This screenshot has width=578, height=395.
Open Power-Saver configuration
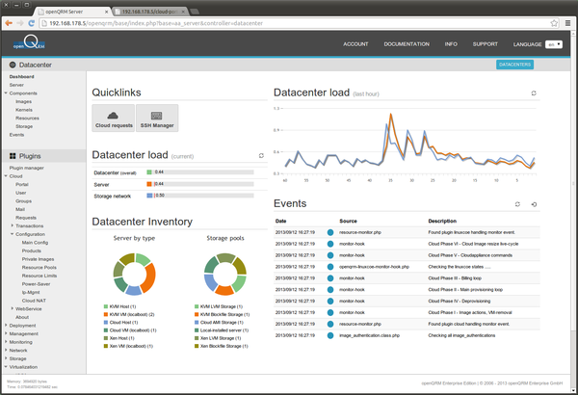37,284
